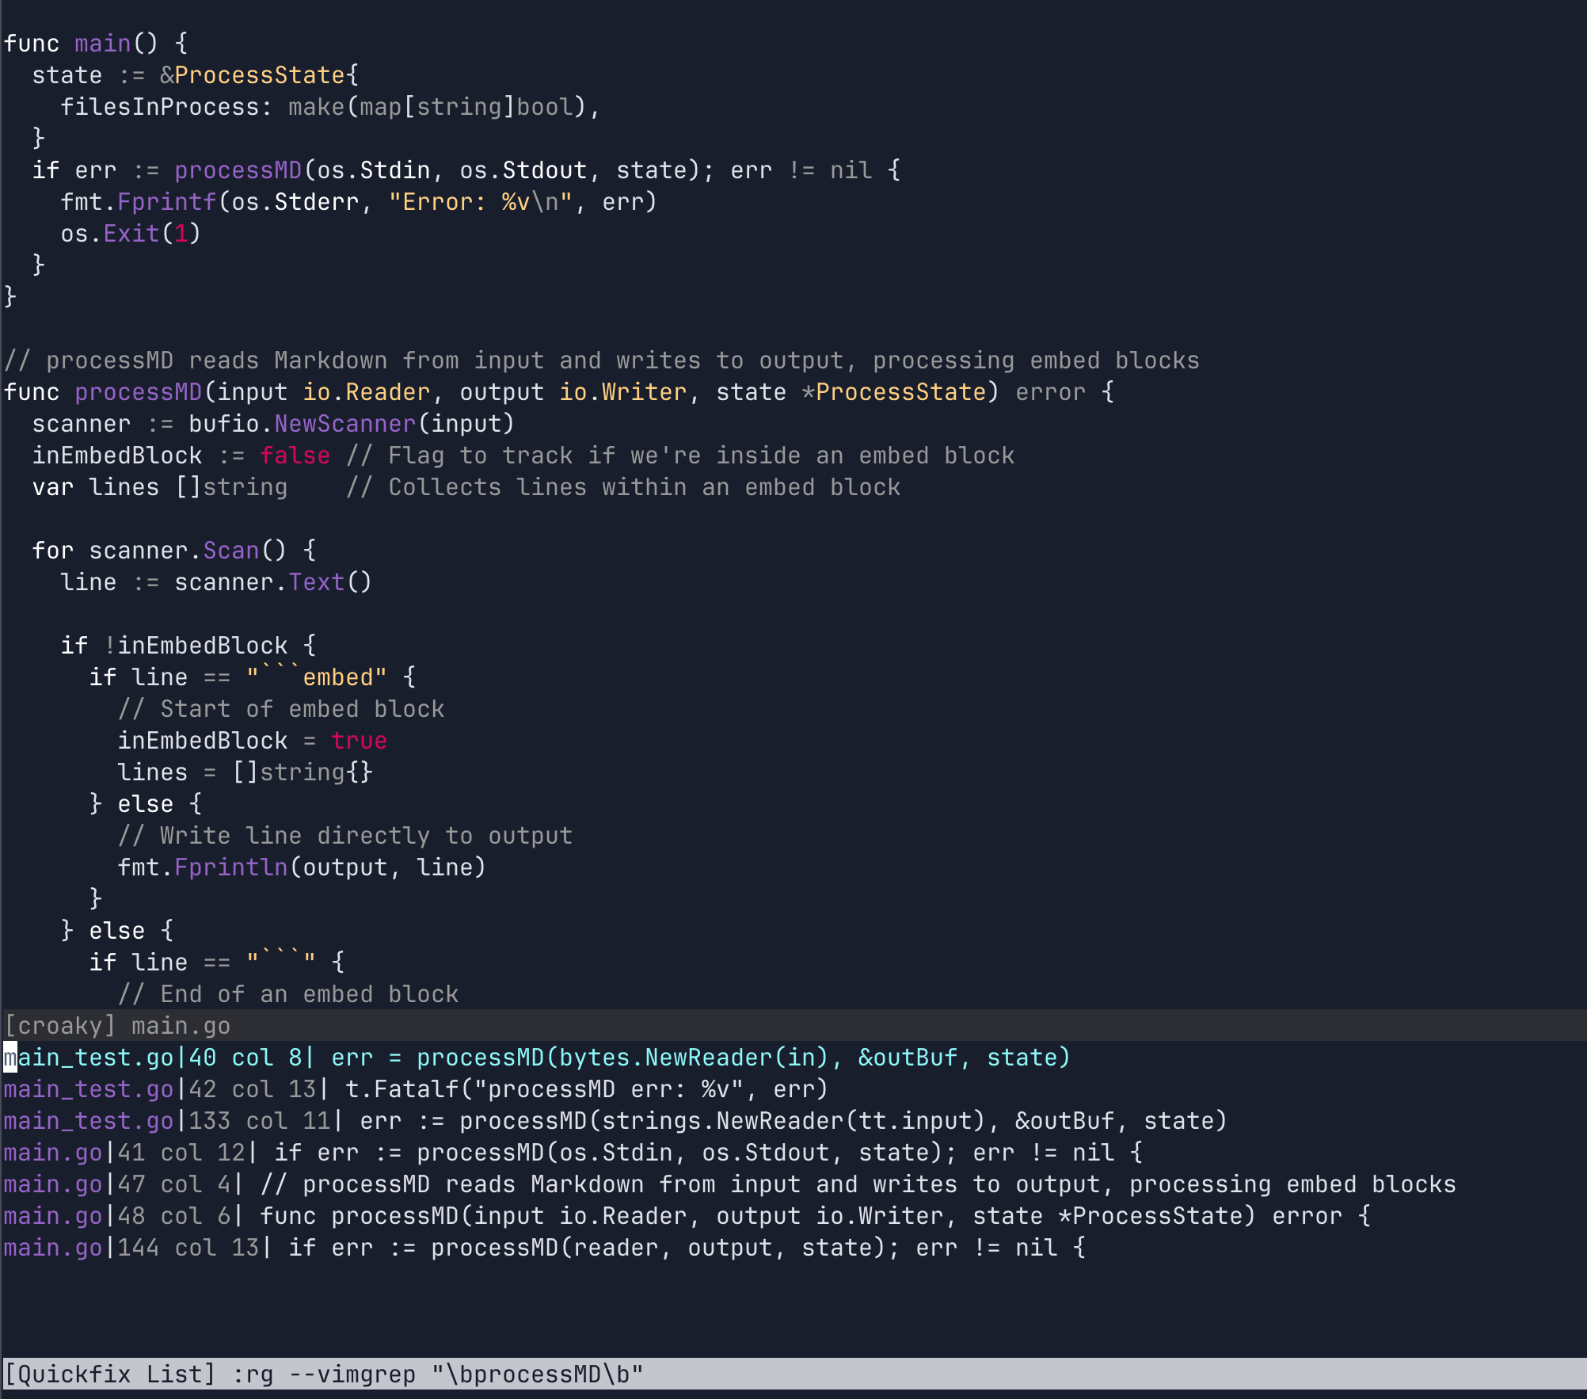Click 'line := scanner.Text()' line
This screenshot has width=1587, height=1399.
[x=216, y=582]
